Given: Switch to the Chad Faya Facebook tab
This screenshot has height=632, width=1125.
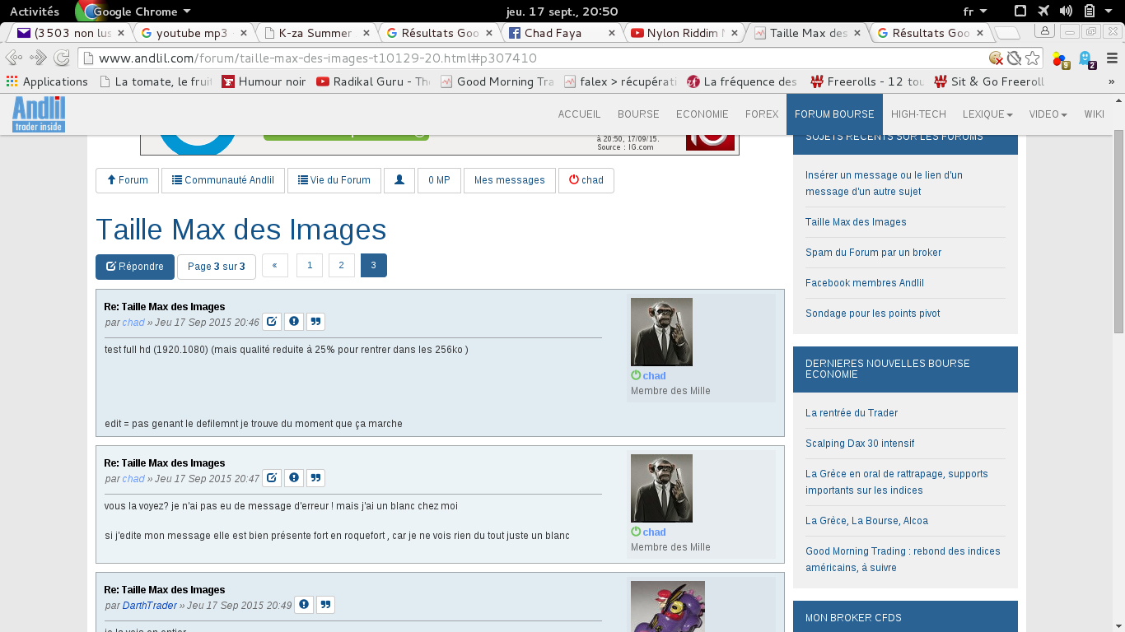Looking at the screenshot, I should (560, 33).
